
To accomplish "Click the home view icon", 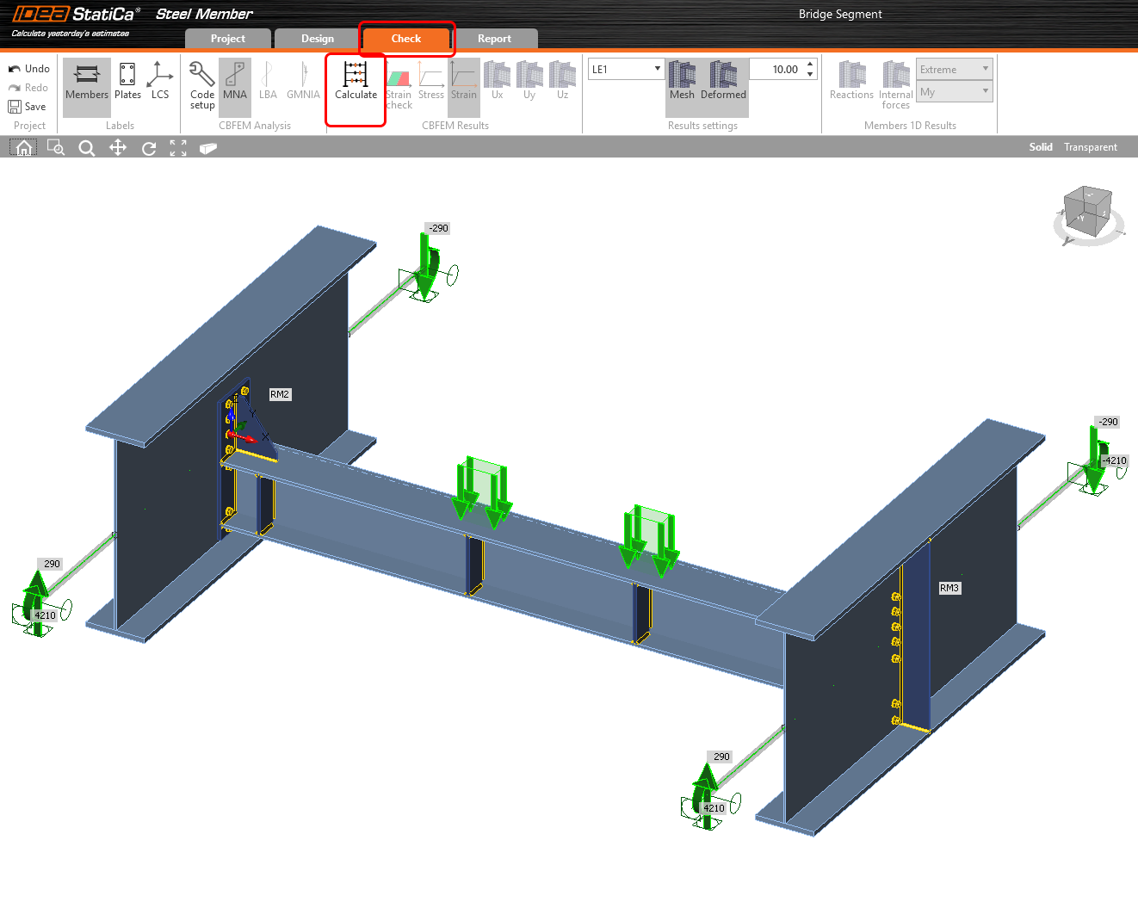I will point(24,148).
